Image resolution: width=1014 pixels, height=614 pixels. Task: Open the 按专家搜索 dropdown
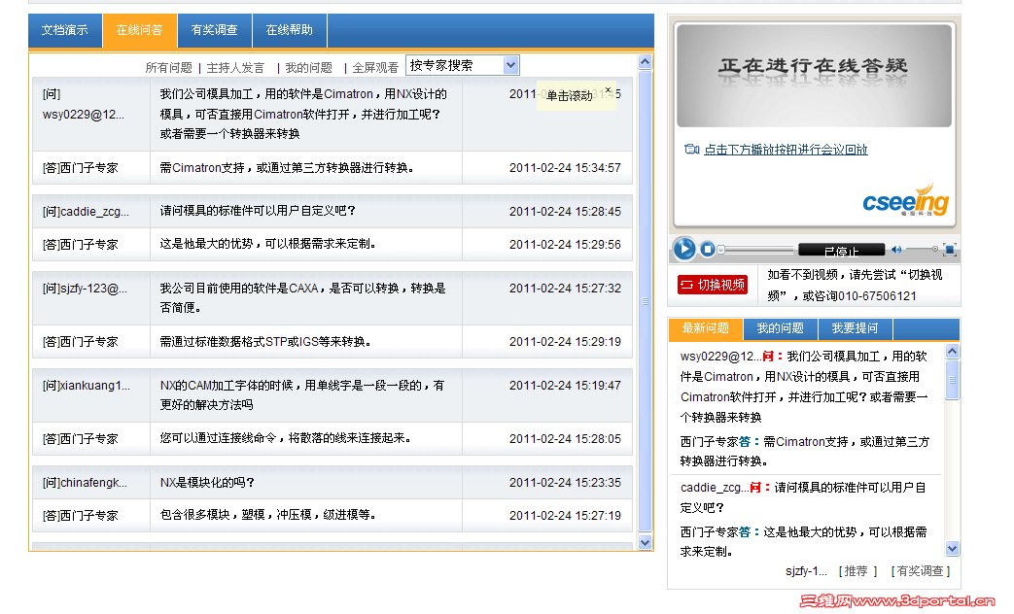[463, 65]
